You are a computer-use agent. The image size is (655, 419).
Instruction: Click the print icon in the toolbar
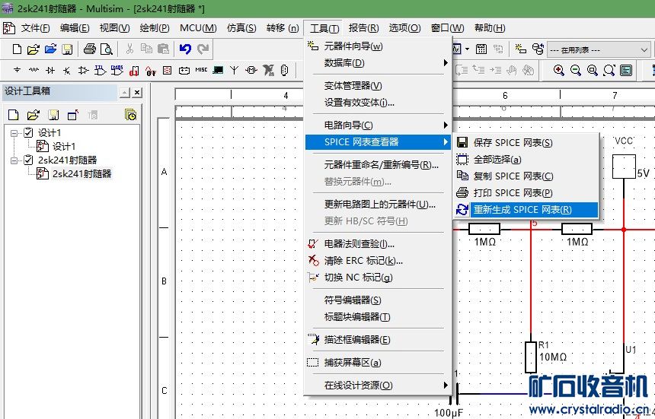click(x=89, y=49)
